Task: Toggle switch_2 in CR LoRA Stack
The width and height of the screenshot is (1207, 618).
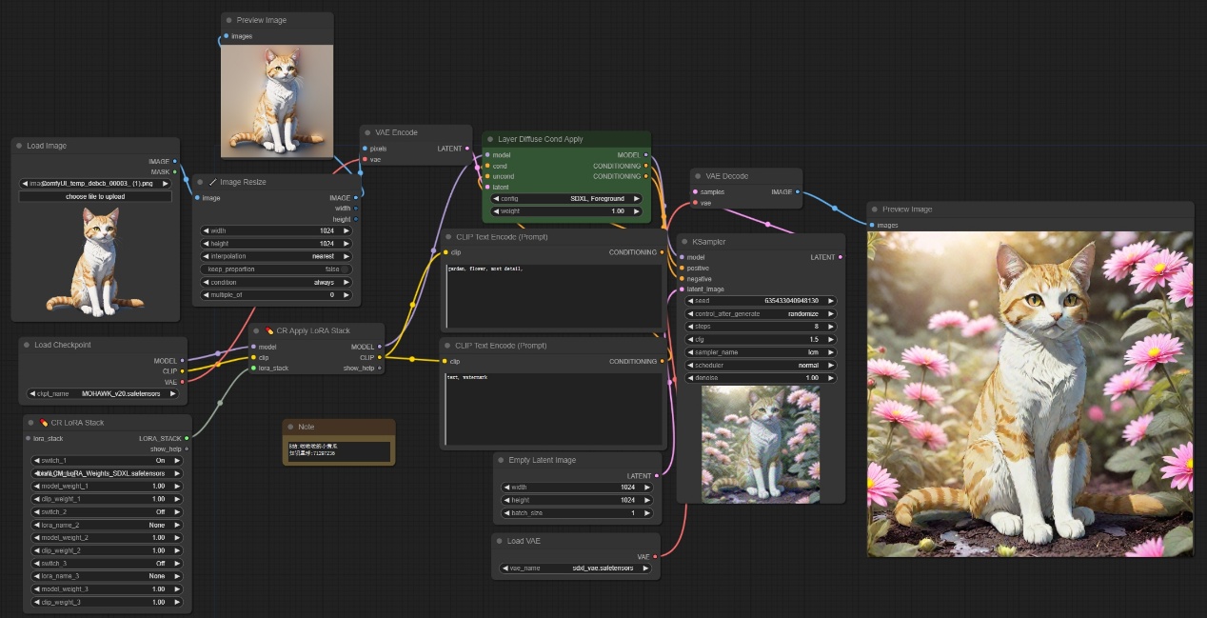Action: (x=109, y=511)
